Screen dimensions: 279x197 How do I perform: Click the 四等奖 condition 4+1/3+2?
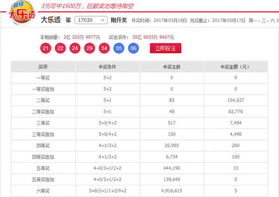tap(107, 146)
